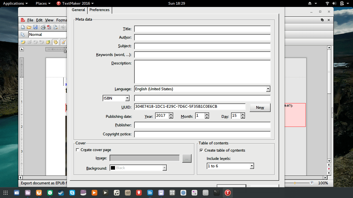353x198 pixels.
Task: Click the next page double-arrow below the scrollbar
Action: point(329,173)
